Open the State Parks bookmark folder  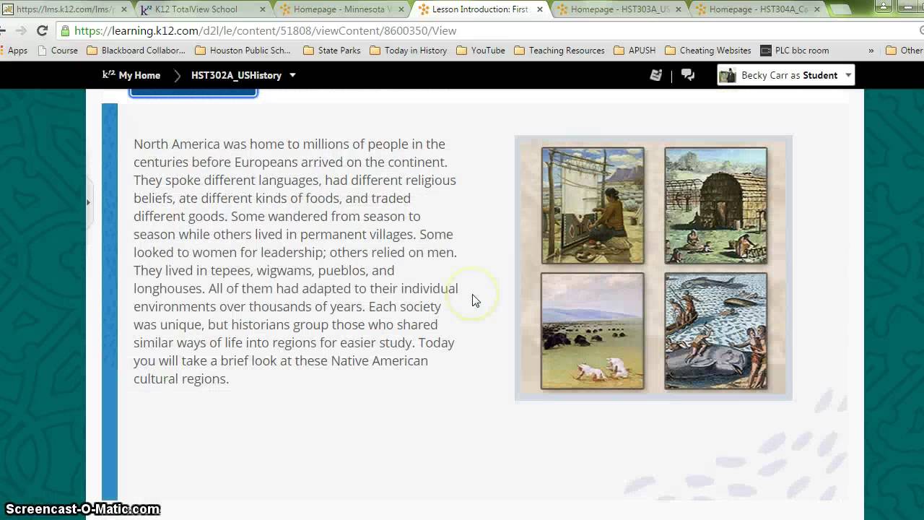[x=332, y=51]
